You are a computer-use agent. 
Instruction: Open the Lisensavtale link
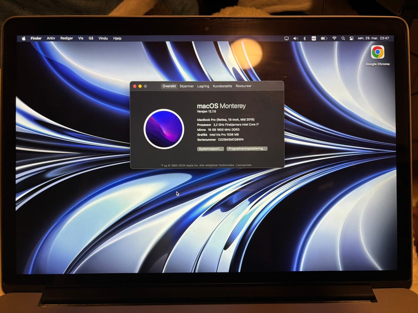[243, 165]
